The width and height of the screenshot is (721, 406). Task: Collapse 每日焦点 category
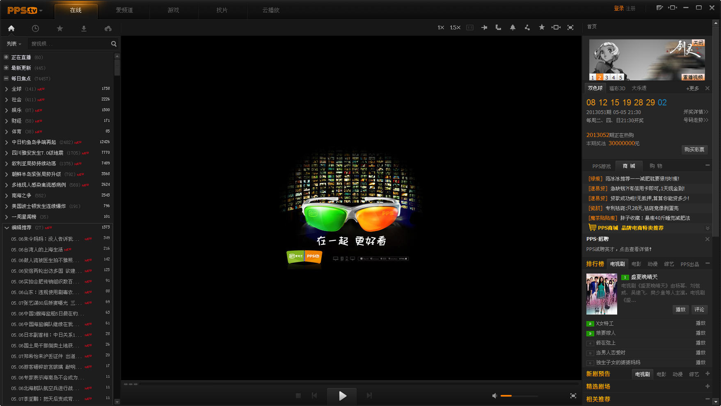[6, 79]
